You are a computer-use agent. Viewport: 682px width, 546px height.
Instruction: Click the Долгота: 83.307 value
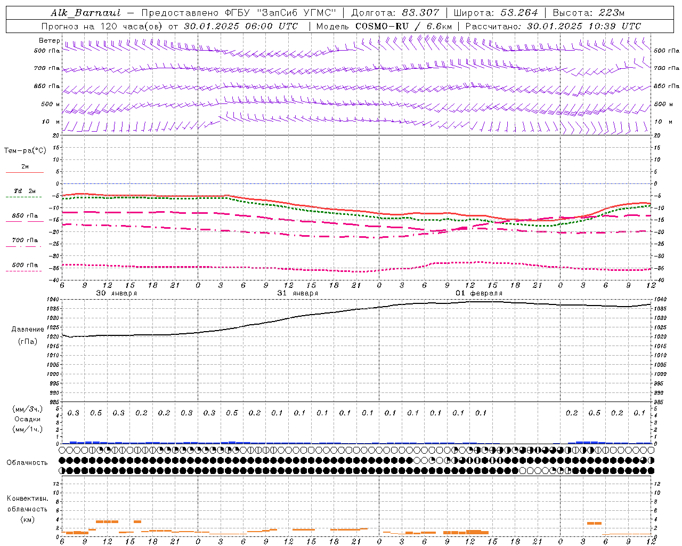point(395,13)
